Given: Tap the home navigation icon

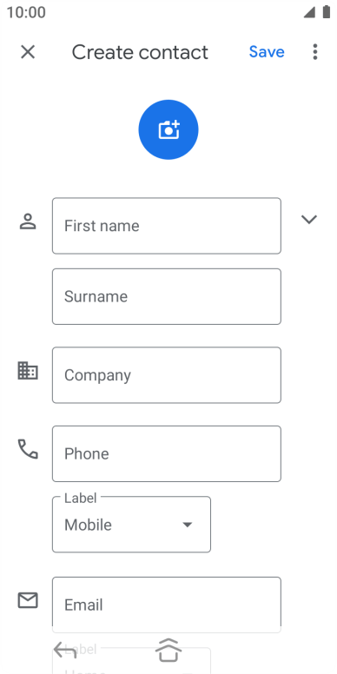Looking at the screenshot, I should point(168,650).
